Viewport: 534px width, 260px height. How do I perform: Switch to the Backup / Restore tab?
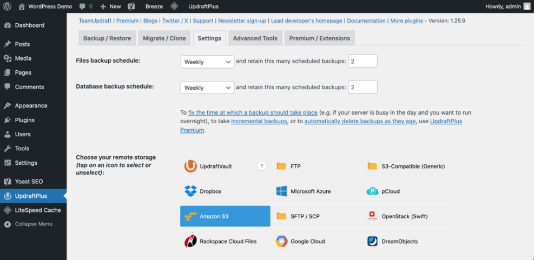tap(107, 38)
